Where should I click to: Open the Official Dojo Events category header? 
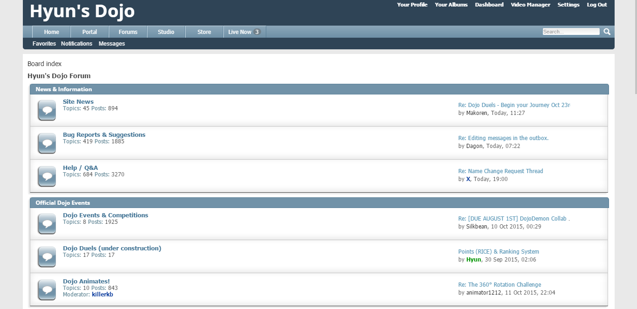tap(63, 203)
